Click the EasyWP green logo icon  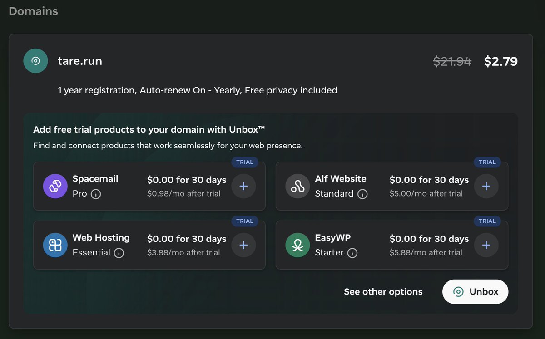pos(298,245)
